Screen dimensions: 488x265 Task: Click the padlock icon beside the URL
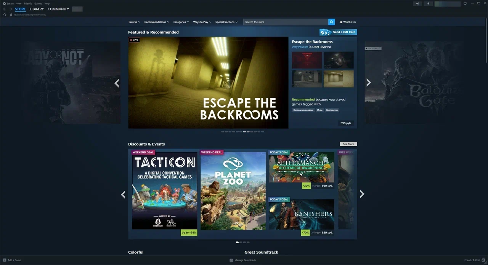click(11, 15)
